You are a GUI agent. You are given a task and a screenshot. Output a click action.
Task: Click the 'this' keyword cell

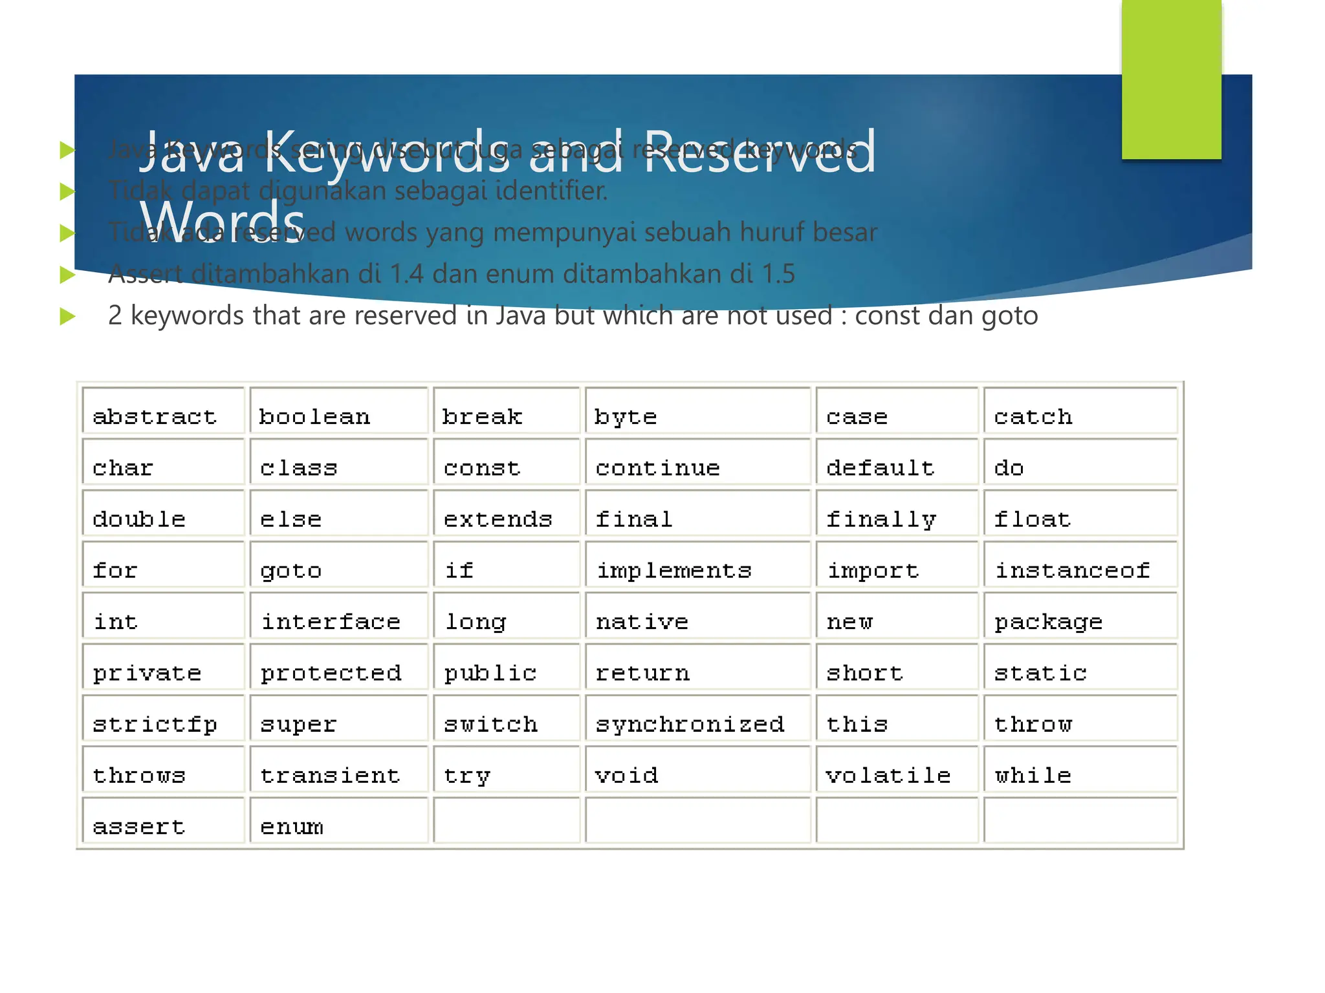tap(897, 717)
